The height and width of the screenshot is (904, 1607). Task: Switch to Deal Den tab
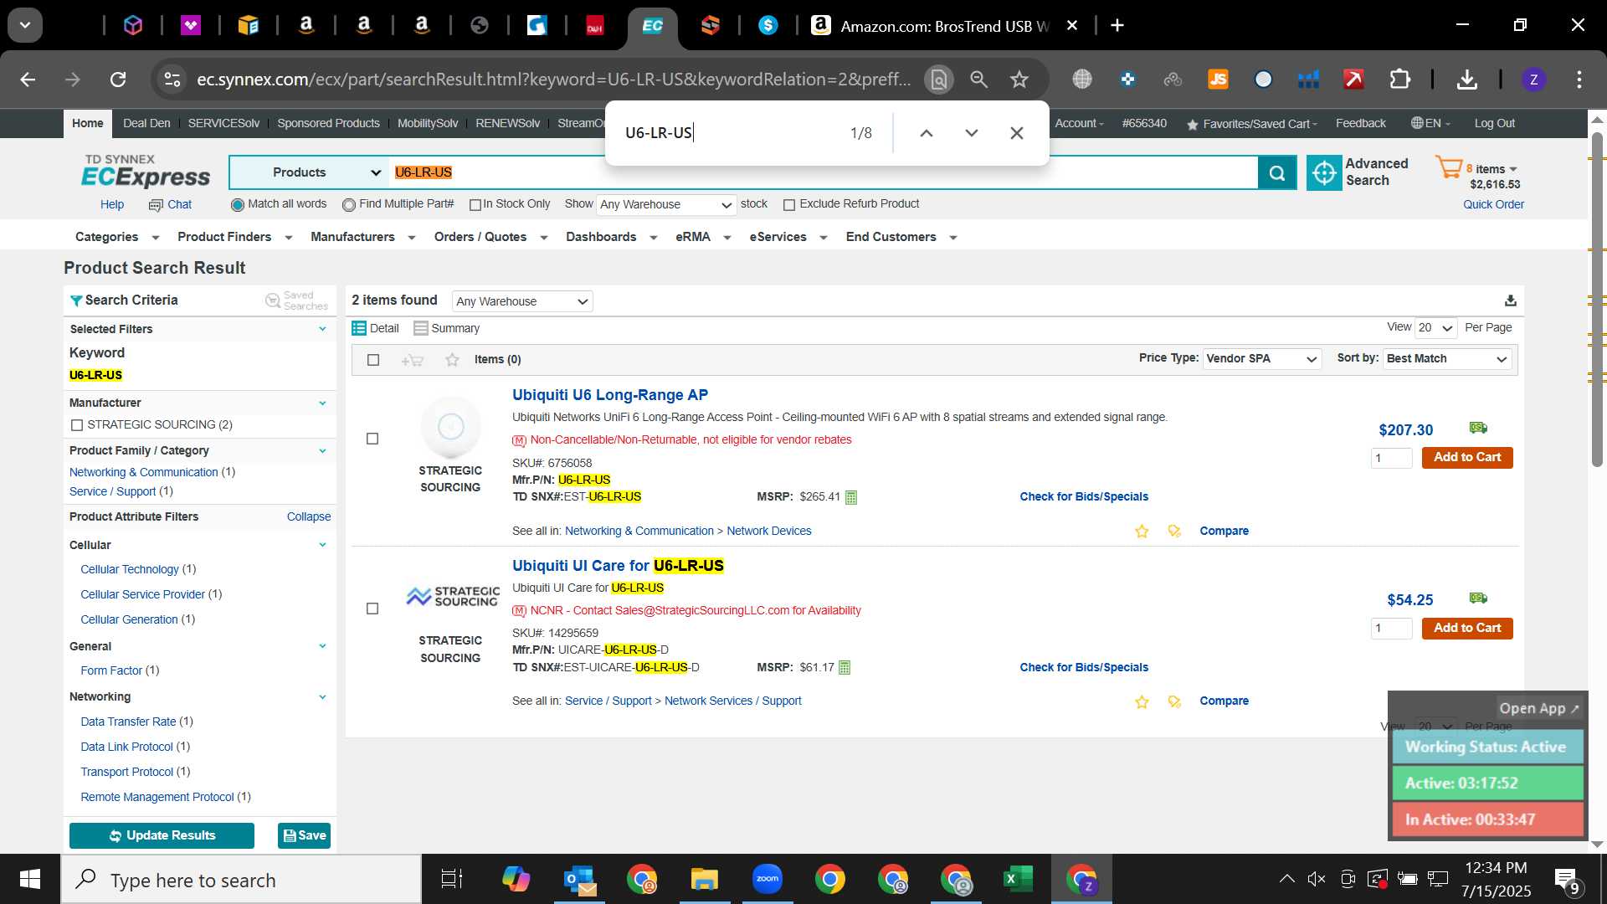(x=146, y=123)
